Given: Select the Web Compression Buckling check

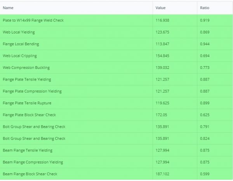Looking at the screenshot, I should point(26,68).
